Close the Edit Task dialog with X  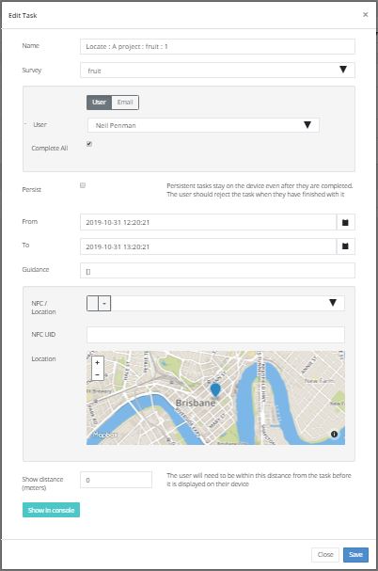click(x=365, y=14)
